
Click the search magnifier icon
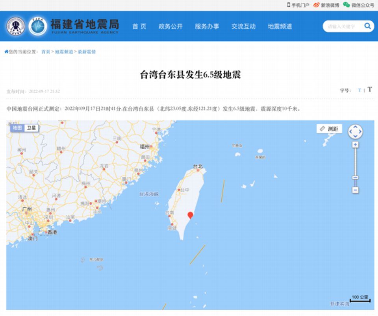pyautogui.click(x=367, y=26)
